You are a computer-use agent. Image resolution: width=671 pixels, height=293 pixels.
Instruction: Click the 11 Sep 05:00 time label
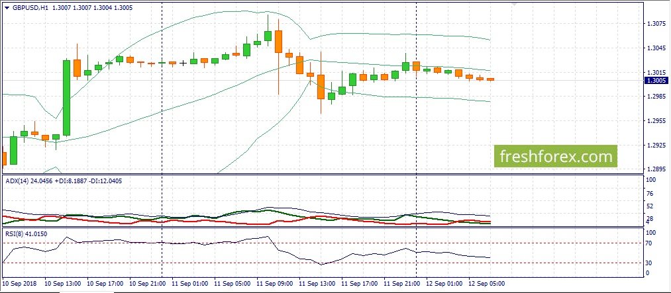[232, 284]
